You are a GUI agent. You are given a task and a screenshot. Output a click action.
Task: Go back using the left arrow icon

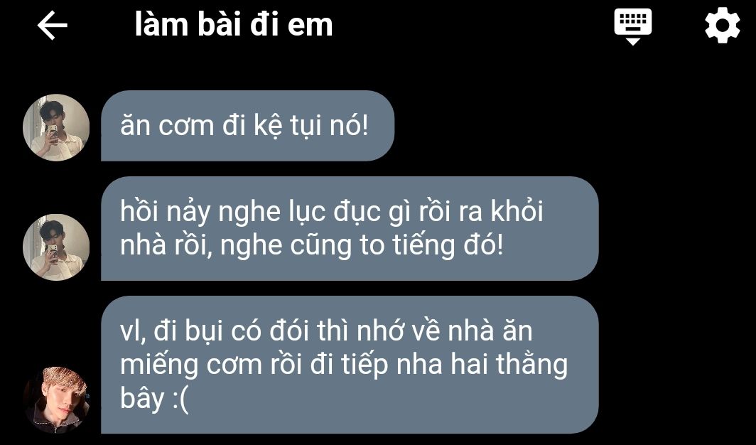coord(52,26)
